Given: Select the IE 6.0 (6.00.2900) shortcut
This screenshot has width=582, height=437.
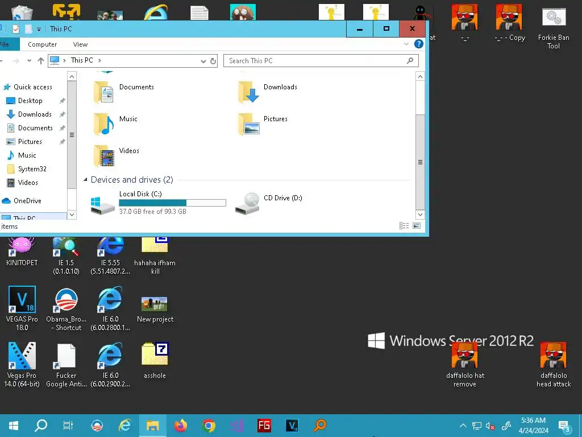Looking at the screenshot, I should (110, 365).
